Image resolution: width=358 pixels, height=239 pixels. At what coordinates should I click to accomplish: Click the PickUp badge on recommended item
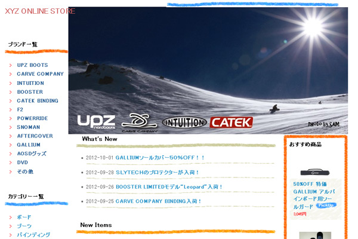point(326,205)
